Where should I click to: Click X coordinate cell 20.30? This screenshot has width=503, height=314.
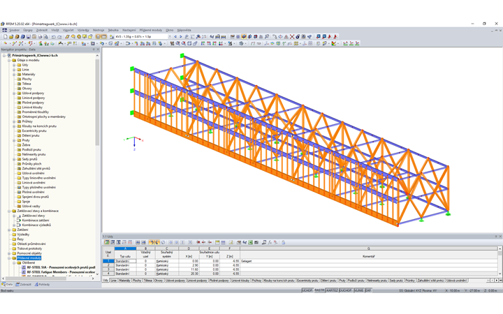click(189, 274)
